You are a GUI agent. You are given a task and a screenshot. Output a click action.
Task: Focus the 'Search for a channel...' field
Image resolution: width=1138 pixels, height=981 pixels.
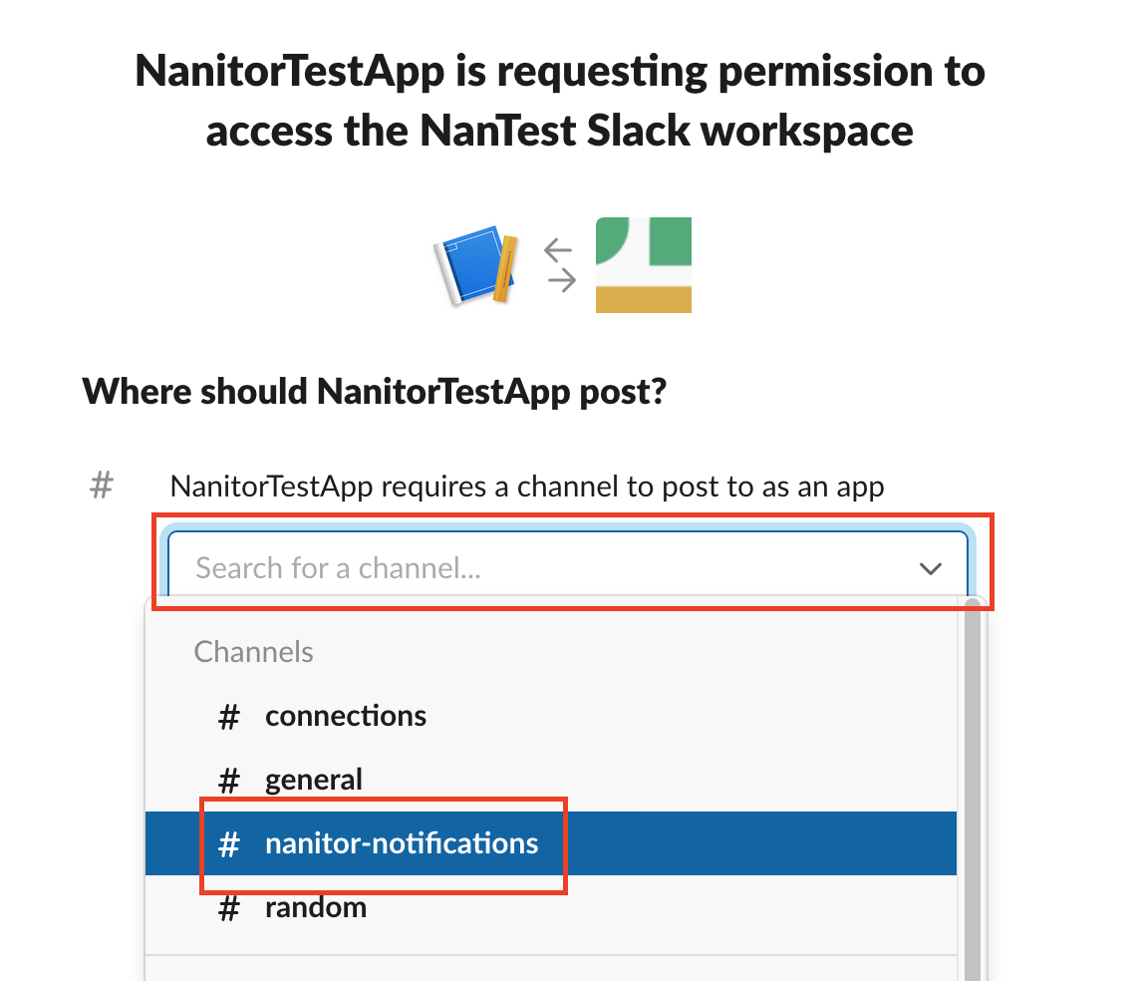538,568
